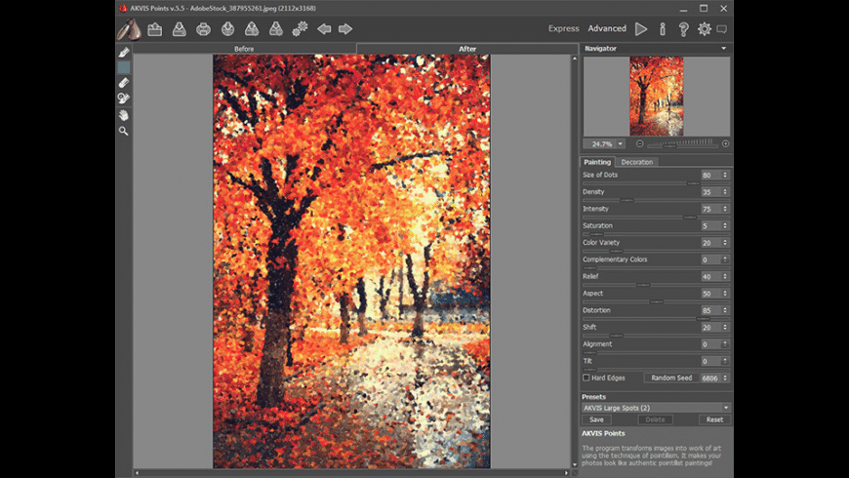This screenshot has height=478, width=849.
Task: Undo with the left arrow icon
Action: [x=324, y=28]
